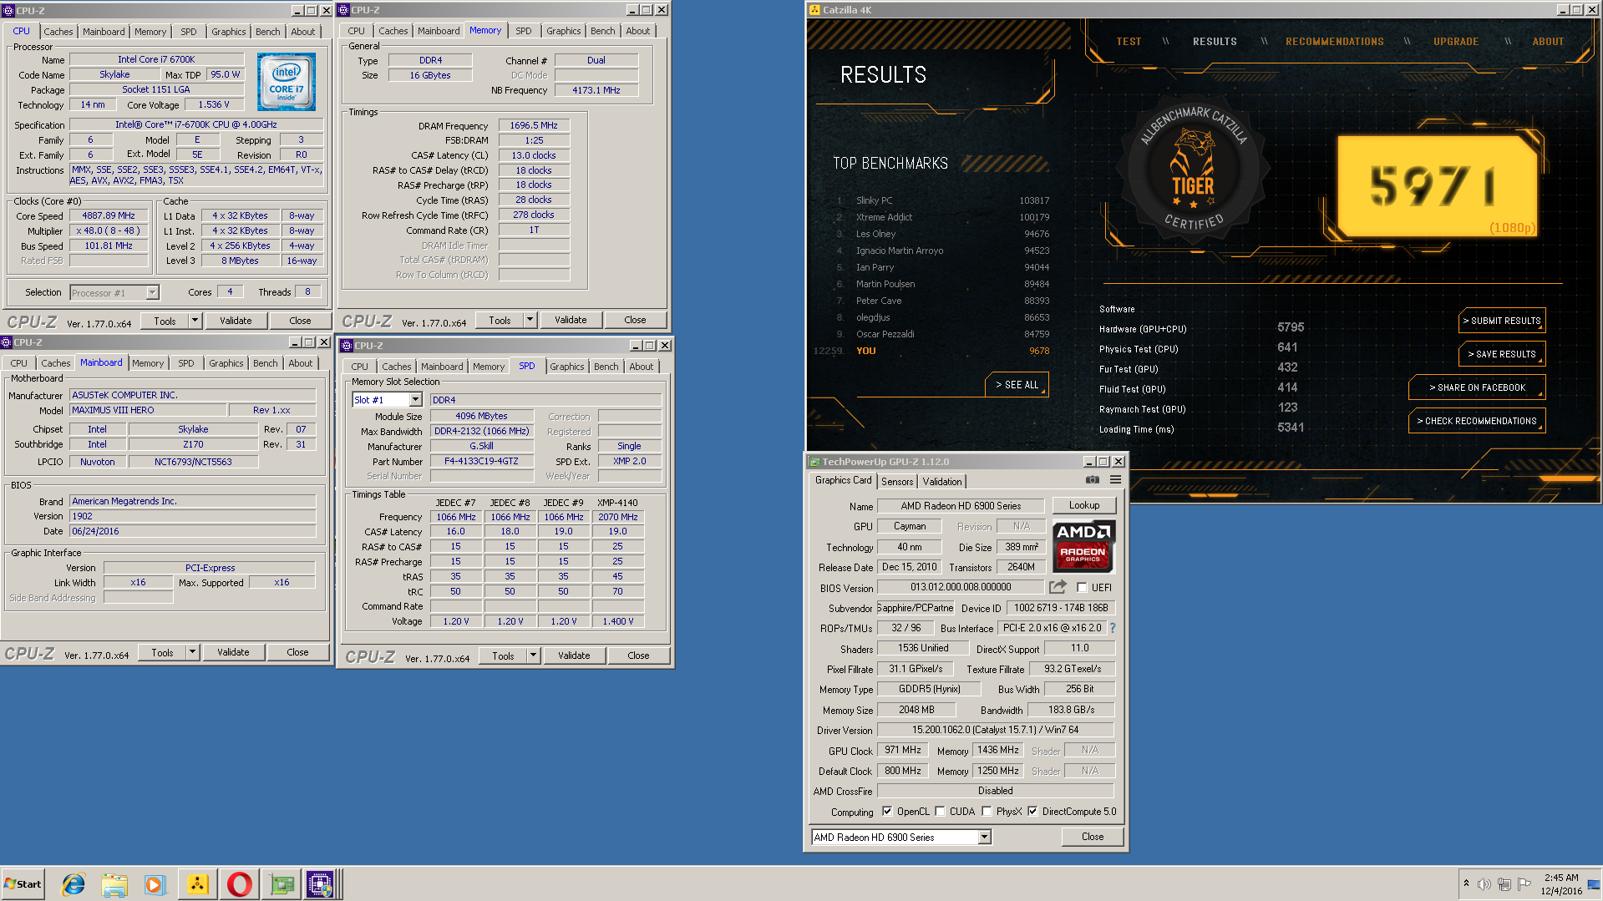Click the CPU-Z taskbar icon
This screenshot has width=1603, height=901.
coord(321,884)
